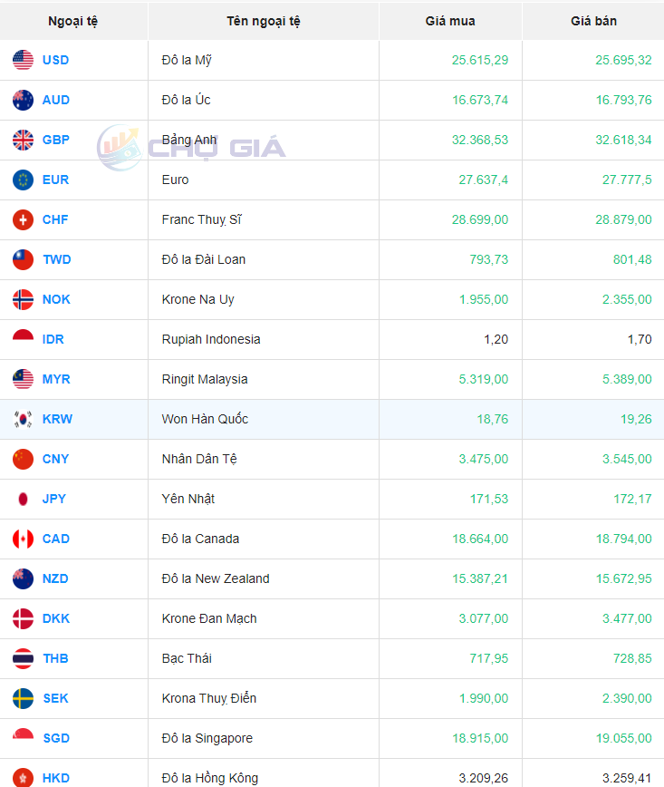Image resolution: width=664 pixels, height=787 pixels.
Task: Click the Canada flag icon
Action: point(23,539)
